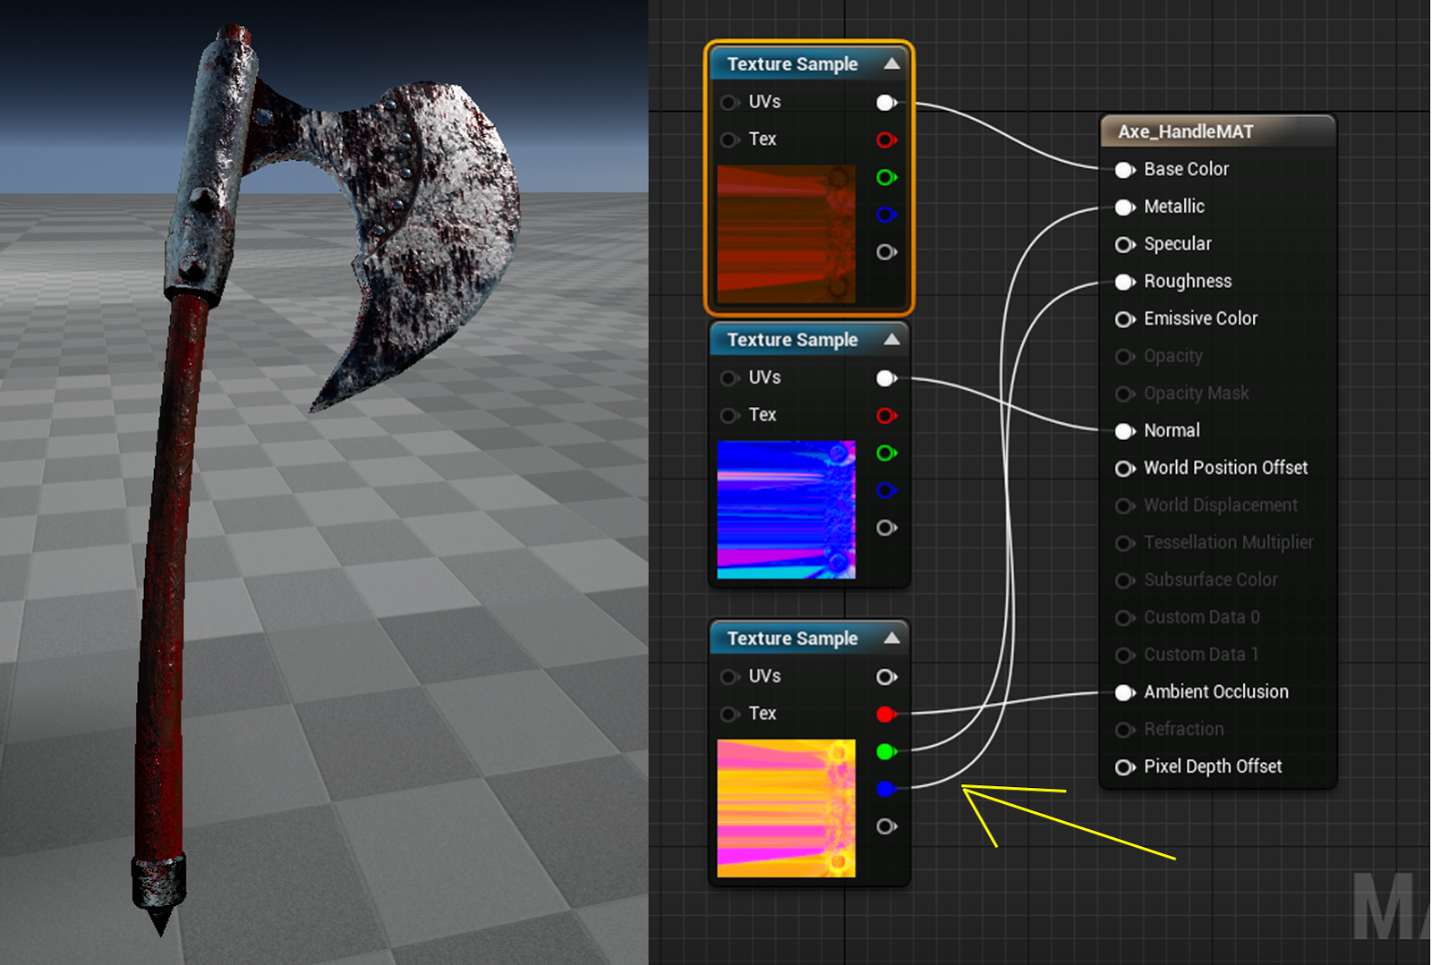The image size is (1432, 965).
Task: Click the blue output pin of normal map Texture Sample
Action: click(886, 490)
